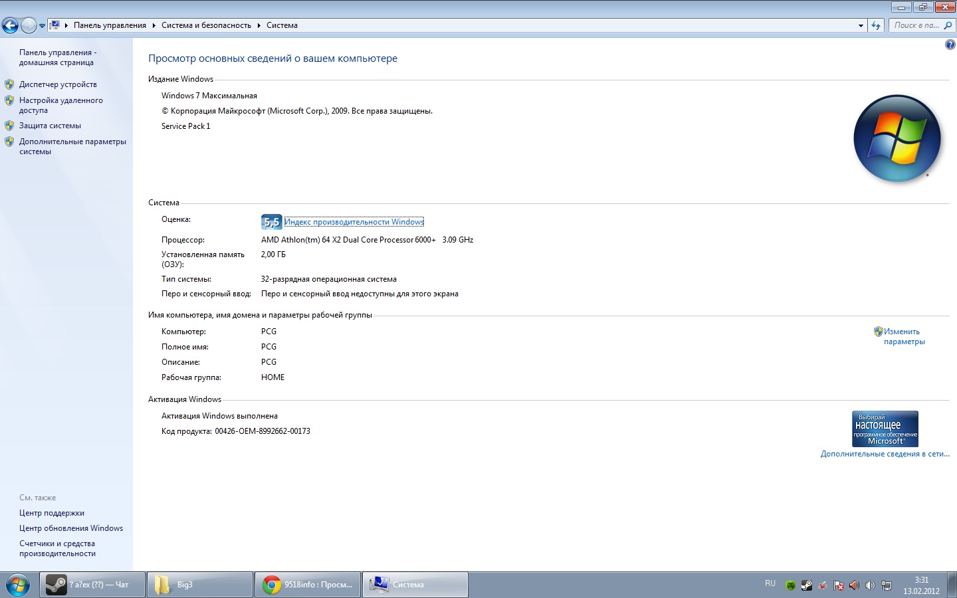Image resolution: width=957 pixels, height=598 pixels.
Task: Open Настройка удаленного доступа link
Action: pyautogui.click(x=61, y=105)
